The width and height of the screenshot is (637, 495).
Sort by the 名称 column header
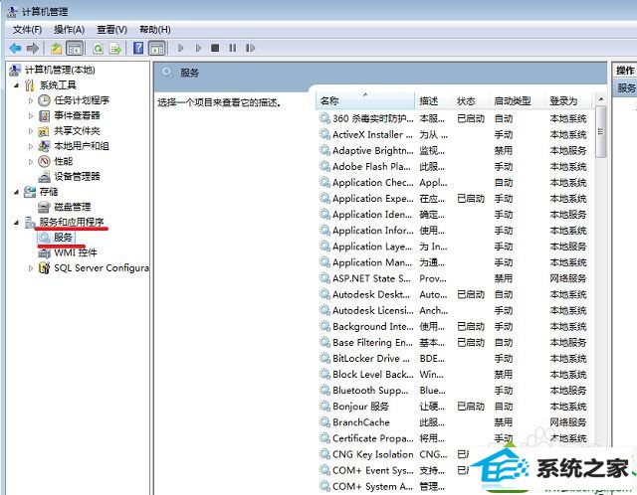tap(365, 100)
